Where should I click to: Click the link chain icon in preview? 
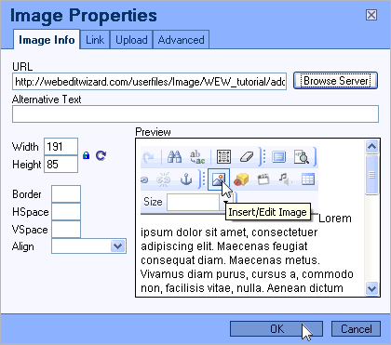pos(144,179)
